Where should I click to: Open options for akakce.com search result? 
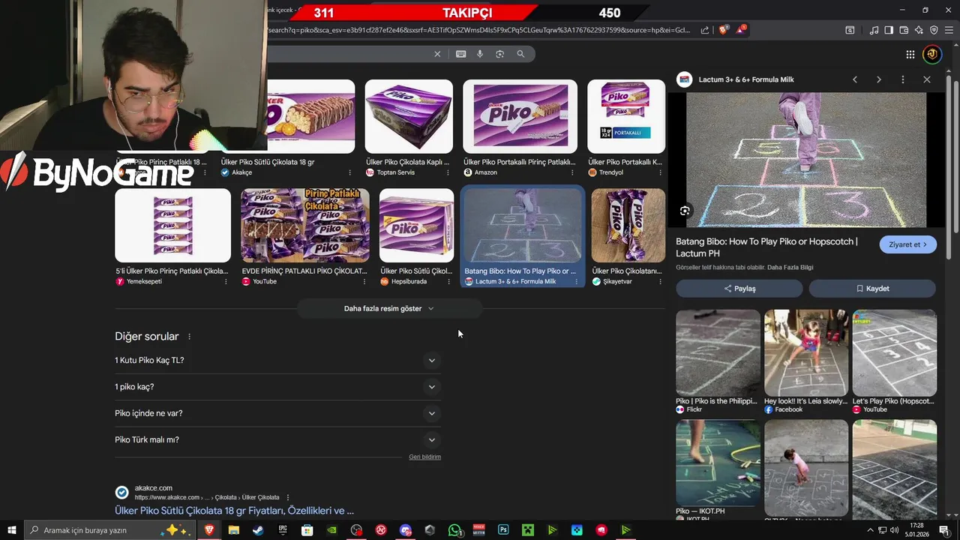coord(288,497)
